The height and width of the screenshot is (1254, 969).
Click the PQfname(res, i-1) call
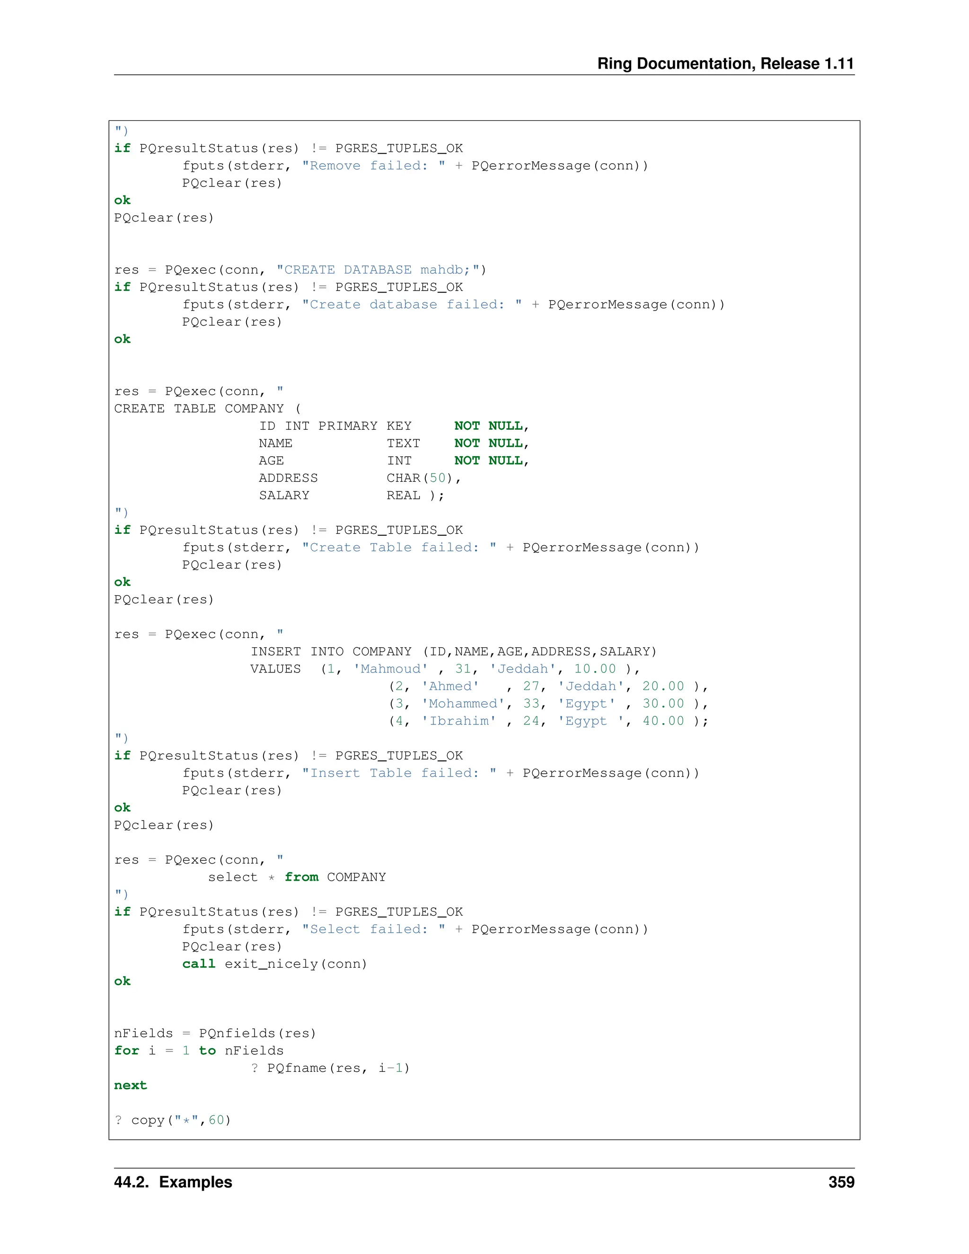(x=338, y=1068)
